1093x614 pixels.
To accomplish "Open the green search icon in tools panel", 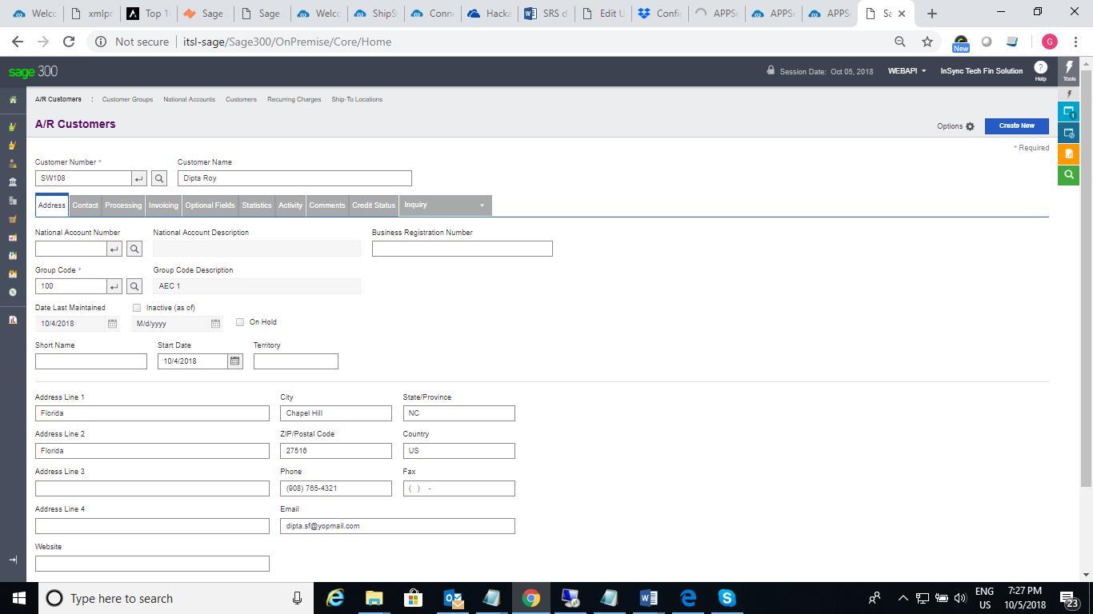I will click(1069, 175).
